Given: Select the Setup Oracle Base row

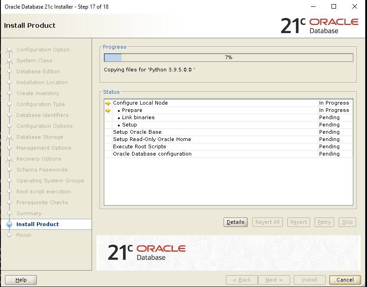Looking at the screenshot, I should coord(229,132).
